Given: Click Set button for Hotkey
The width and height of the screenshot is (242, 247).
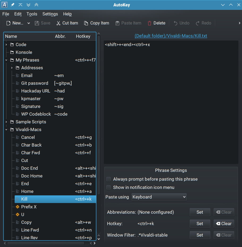Looking at the screenshot, I should (x=200, y=224).
